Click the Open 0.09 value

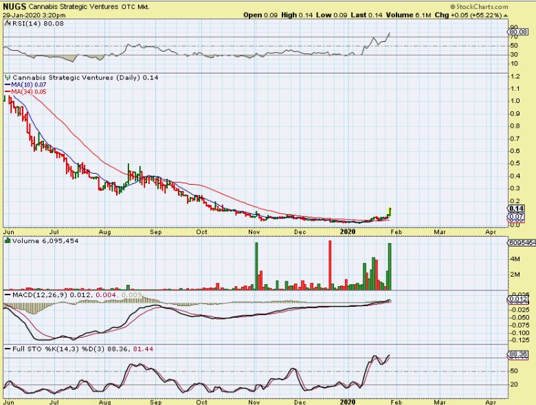(x=260, y=15)
